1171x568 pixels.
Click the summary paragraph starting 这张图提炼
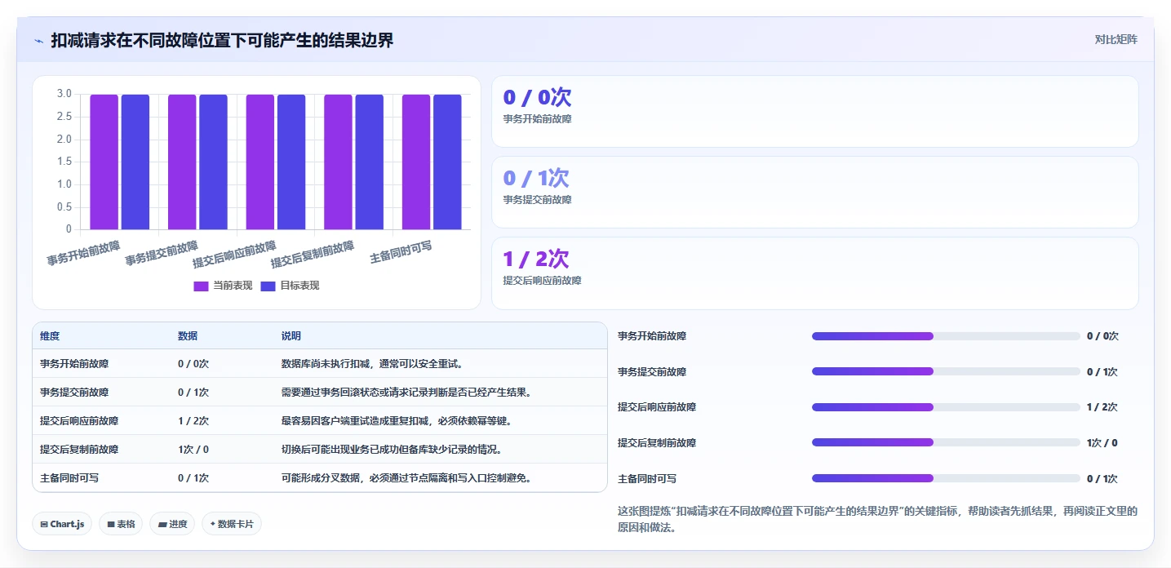pos(877,519)
